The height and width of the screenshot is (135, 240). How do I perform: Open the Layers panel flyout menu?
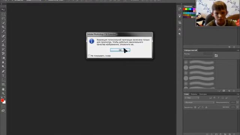238,94
